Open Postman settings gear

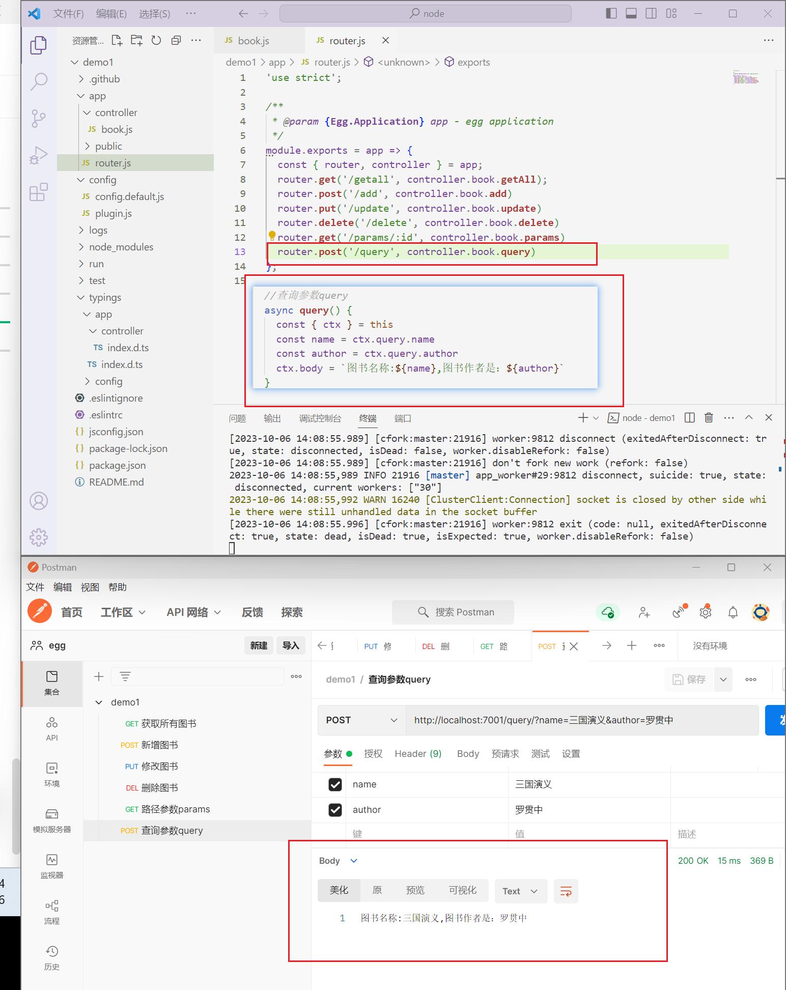(x=706, y=612)
